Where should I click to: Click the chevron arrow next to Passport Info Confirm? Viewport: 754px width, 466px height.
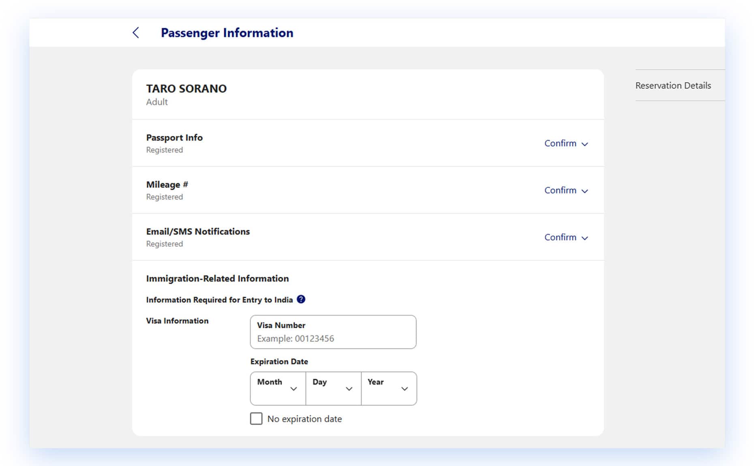pyautogui.click(x=585, y=144)
